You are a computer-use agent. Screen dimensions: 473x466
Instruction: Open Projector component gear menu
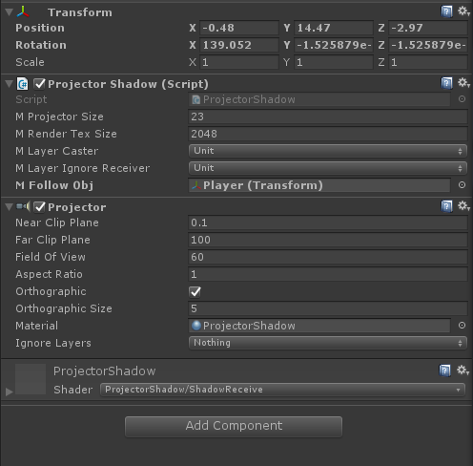[x=463, y=206]
